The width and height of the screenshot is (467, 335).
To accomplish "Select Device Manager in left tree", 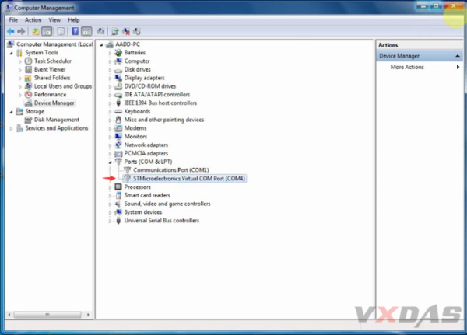I will point(54,103).
